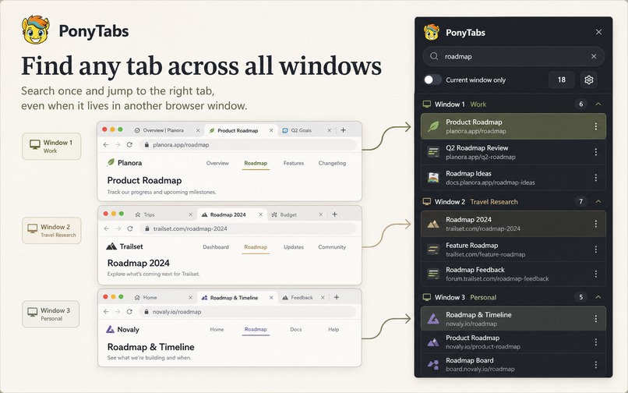Reload the trailset.com page
Viewport: 628px width, 393px height.
point(130,228)
